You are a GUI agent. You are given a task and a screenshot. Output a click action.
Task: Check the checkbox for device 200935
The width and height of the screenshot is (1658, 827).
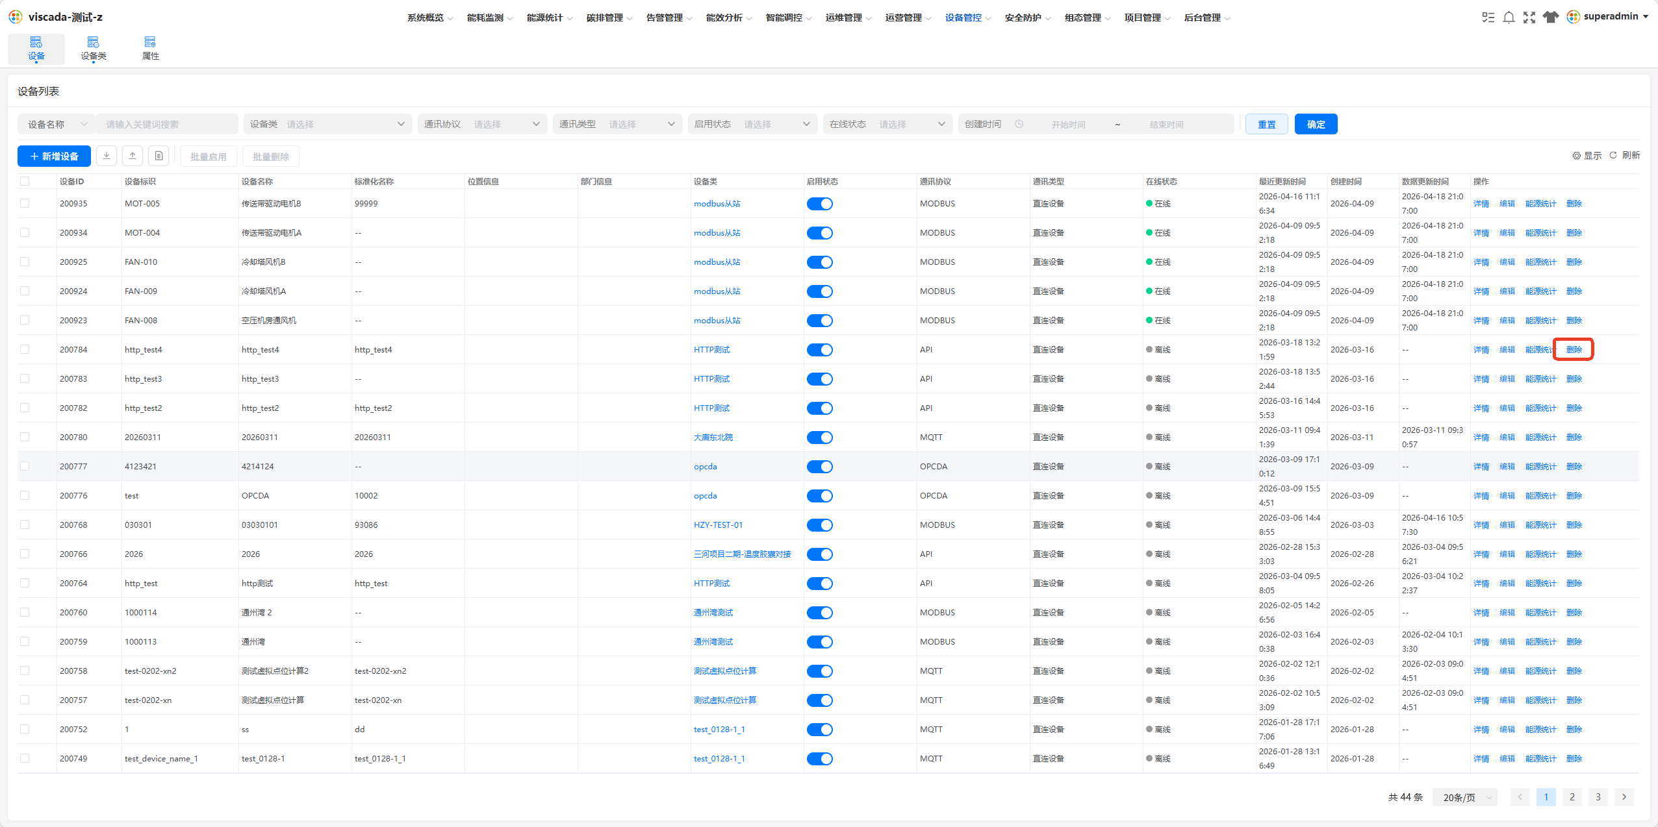tap(25, 203)
